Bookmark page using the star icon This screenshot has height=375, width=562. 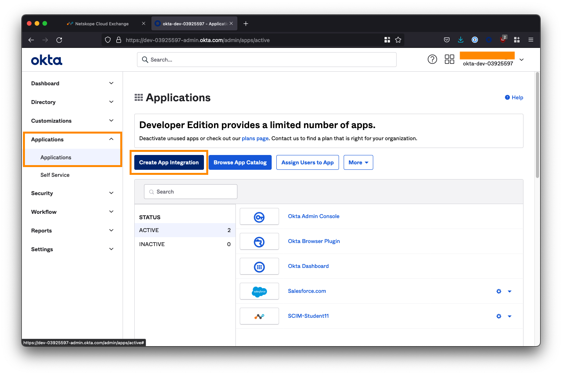coord(398,40)
